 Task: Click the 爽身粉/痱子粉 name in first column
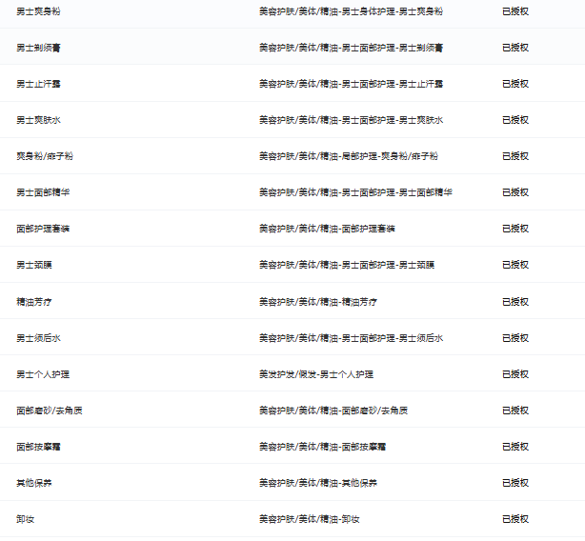coord(45,156)
